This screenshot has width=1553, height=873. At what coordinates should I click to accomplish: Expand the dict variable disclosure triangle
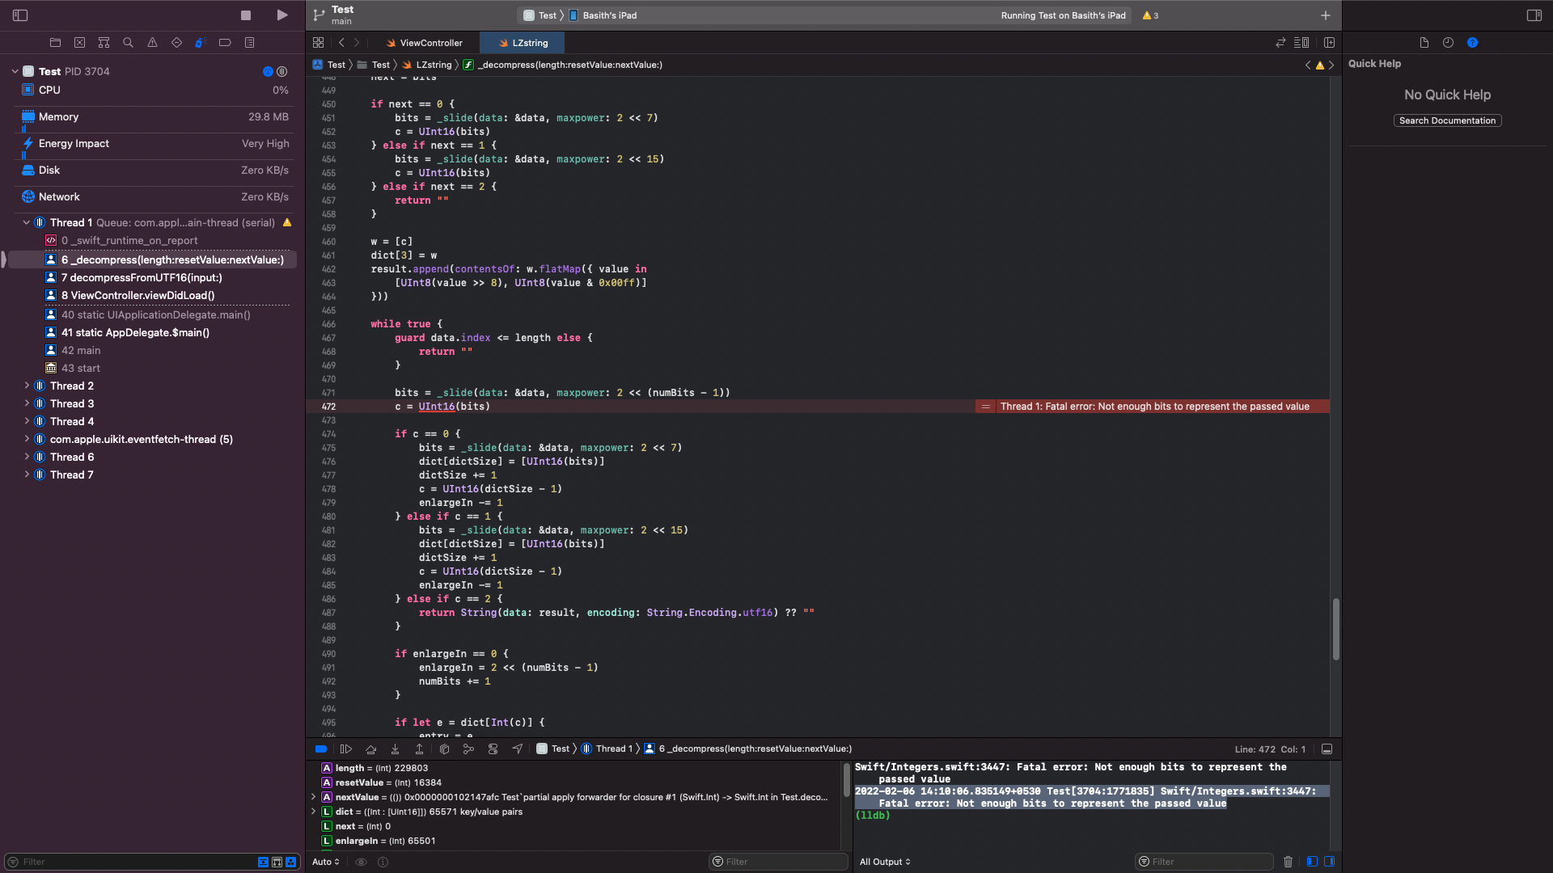click(313, 812)
